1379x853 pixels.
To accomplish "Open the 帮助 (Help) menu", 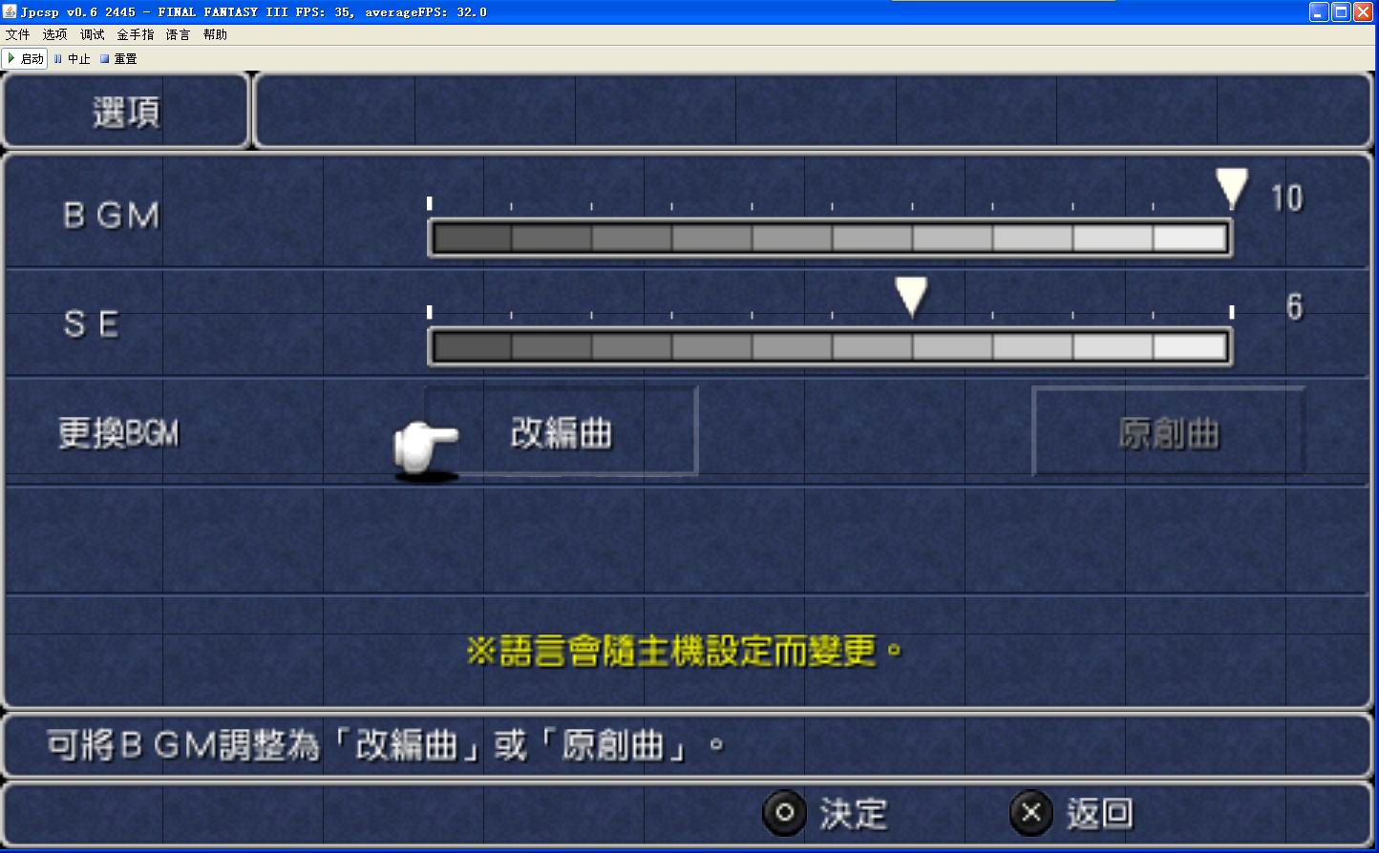I will tap(216, 34).
